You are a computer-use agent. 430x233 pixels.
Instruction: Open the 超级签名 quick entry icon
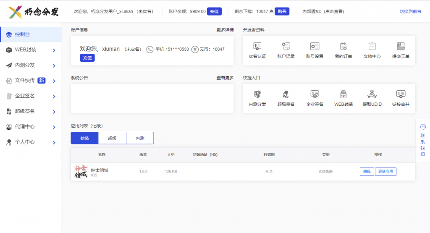click(286, 94)
